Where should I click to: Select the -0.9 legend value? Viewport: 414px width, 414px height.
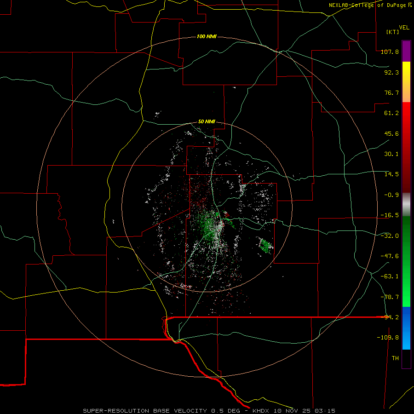point(391,195)
